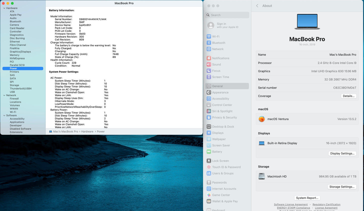Click the Network globe icon in settings
Screen dimensions: 364x211
pyautogui.click(x=209, y=49)
